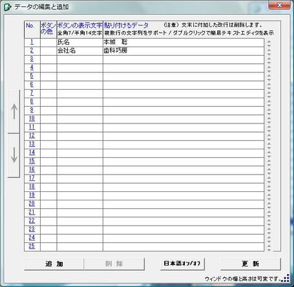Viewport: 294px width, 287px height.
Task: Click the 本城 聡 paste data cell
Action: [x=184, y=42]
